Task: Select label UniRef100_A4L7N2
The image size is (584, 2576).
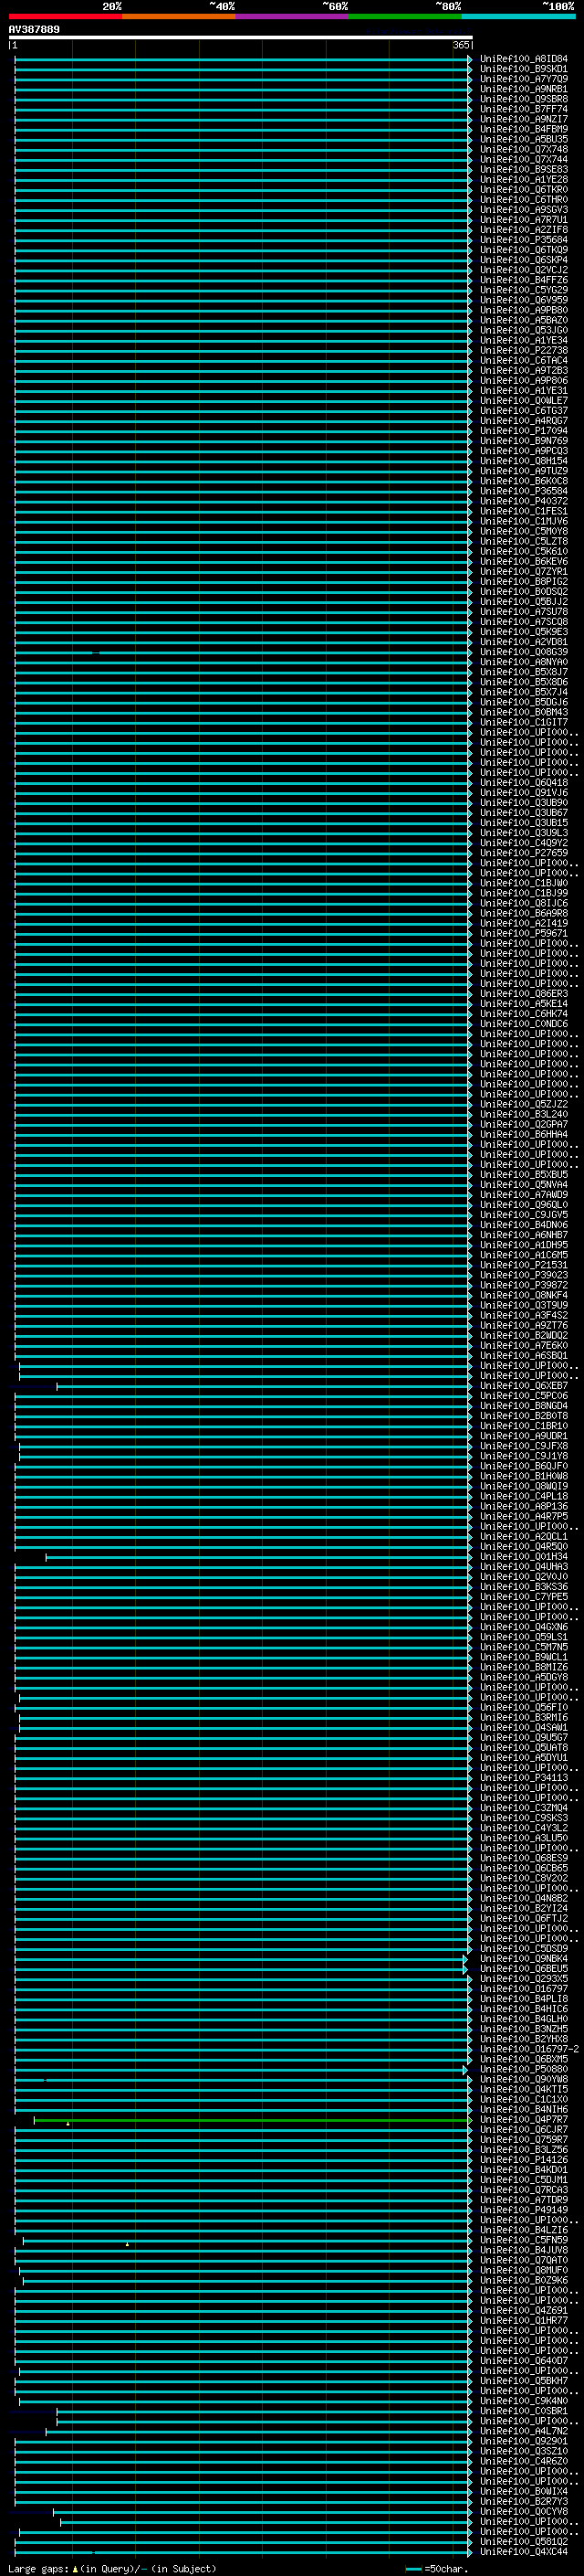Action: pos(523,2431)
